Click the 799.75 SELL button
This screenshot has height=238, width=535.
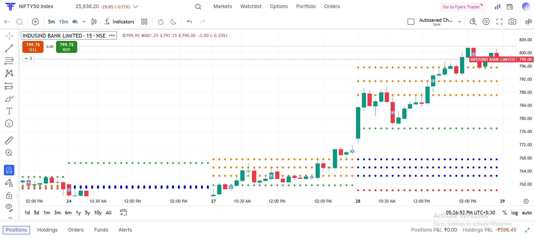(x=33, y=47)
